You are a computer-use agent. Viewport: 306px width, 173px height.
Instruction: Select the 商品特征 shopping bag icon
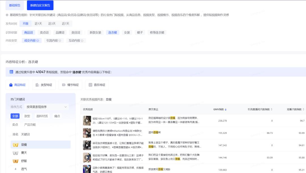[11, 85]
